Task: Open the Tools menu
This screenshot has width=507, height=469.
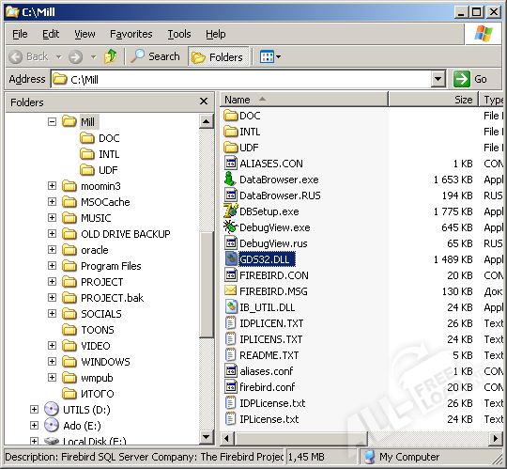Action: tap(179, 34)
